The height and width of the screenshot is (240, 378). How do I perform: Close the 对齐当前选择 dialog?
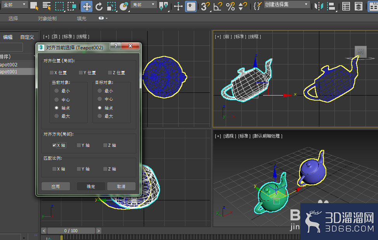[x=130, y=46]
